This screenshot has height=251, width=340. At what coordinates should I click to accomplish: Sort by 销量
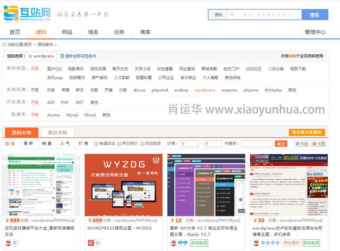click(47, 144)
